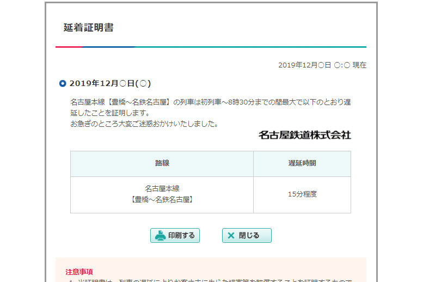Click the 遅延時間 column header

[x=302, y=163]
